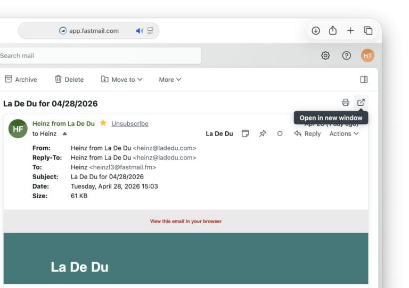Click the size value 61 KB
The height and width of the screenshot is (288, 409).
pyautogui.click(x=79, y=196)
